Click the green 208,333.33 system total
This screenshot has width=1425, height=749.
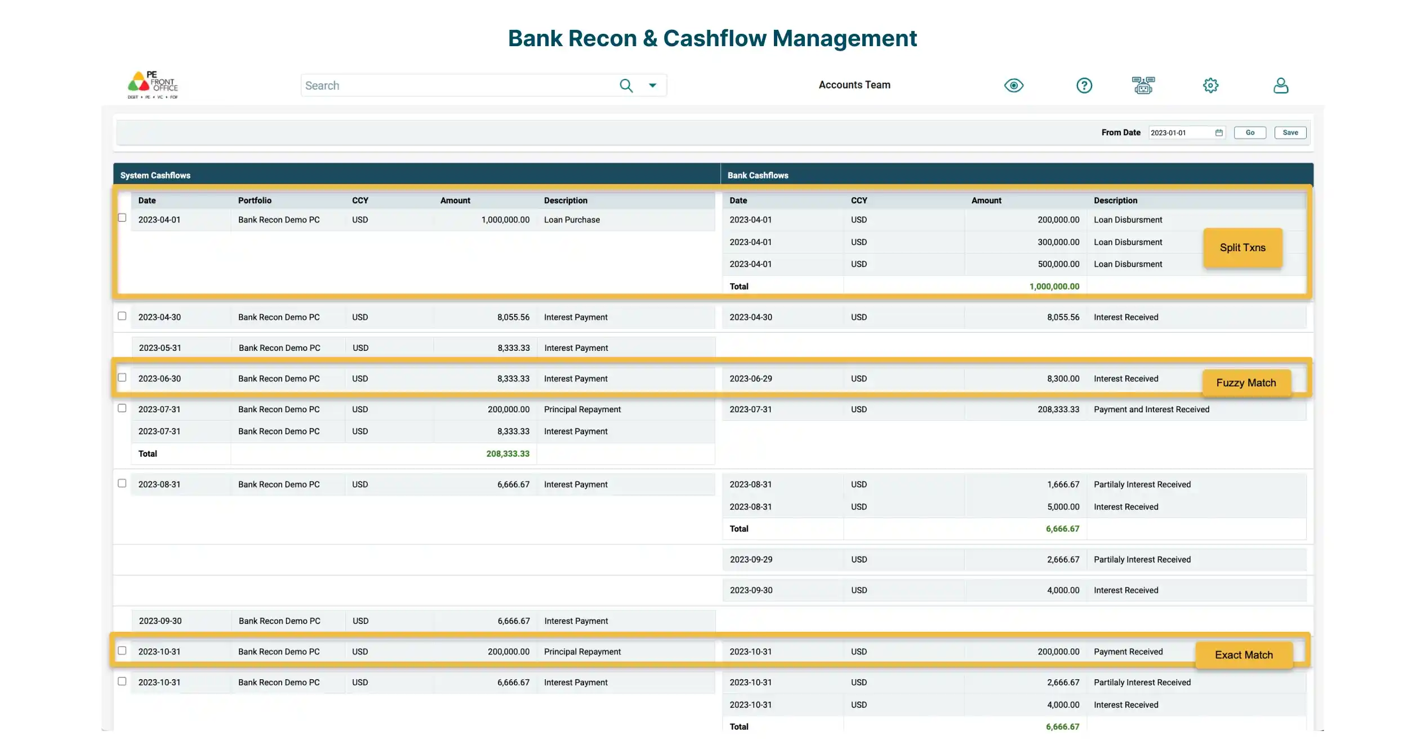(507, 454)
